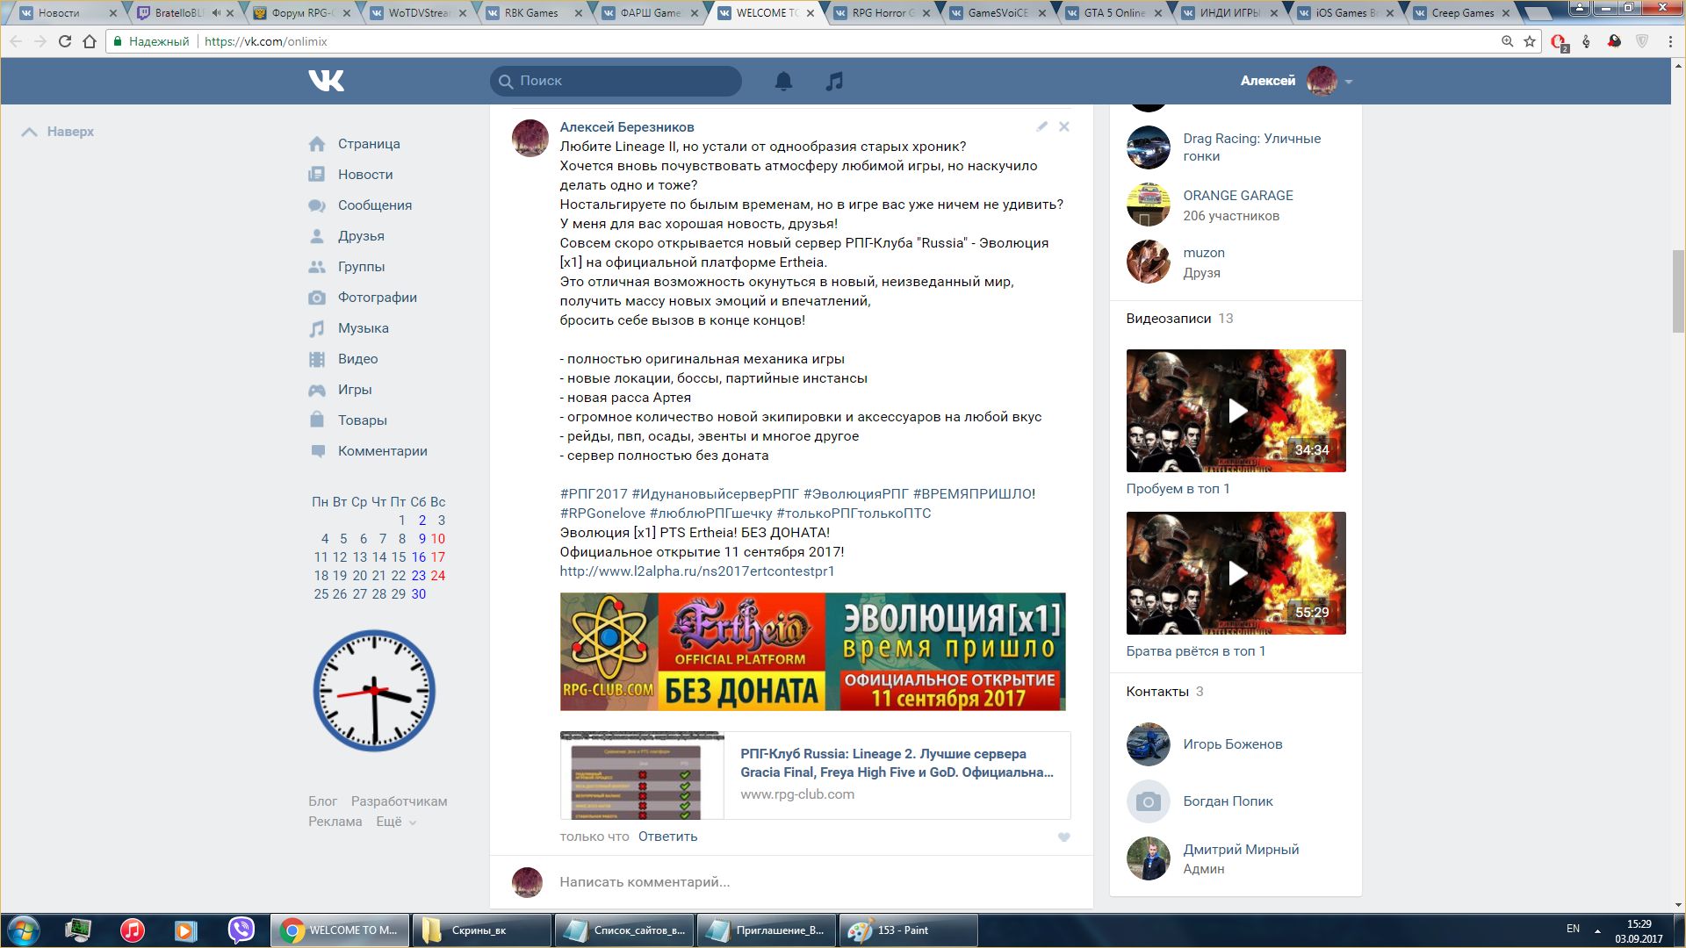This screenshot has height=948, width=1686.
Task: Mute audio icon on BratelloBL tab
Action: [x=215, y=13]
